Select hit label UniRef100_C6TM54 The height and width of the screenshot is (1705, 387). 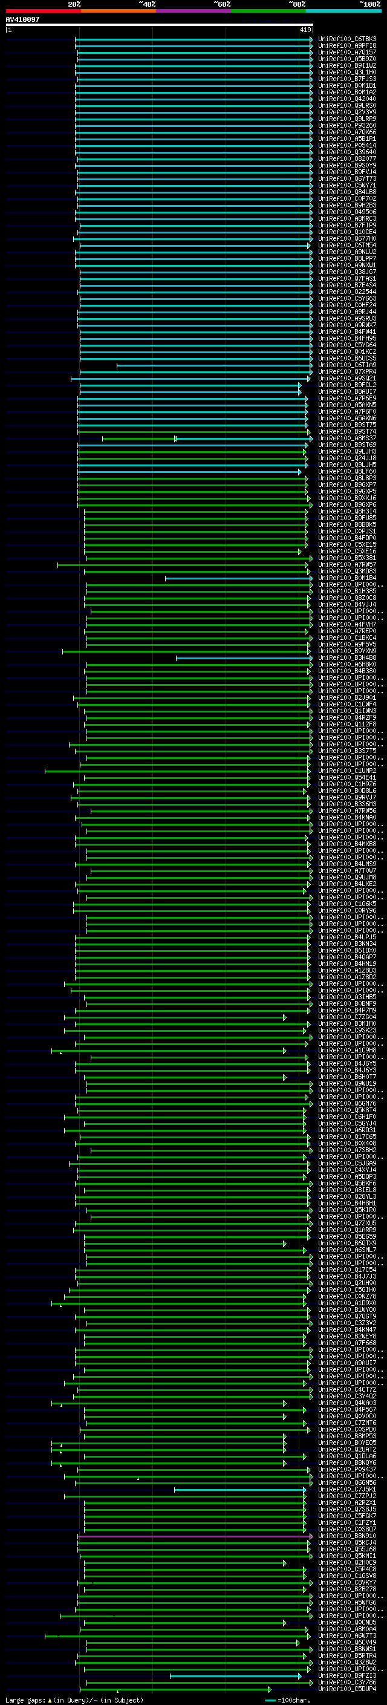point(346,246)
